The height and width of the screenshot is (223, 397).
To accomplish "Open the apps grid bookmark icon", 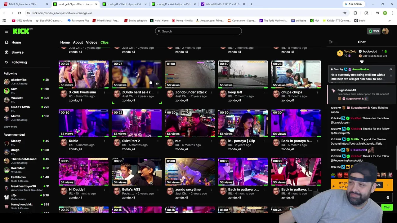I will point(4,21).
